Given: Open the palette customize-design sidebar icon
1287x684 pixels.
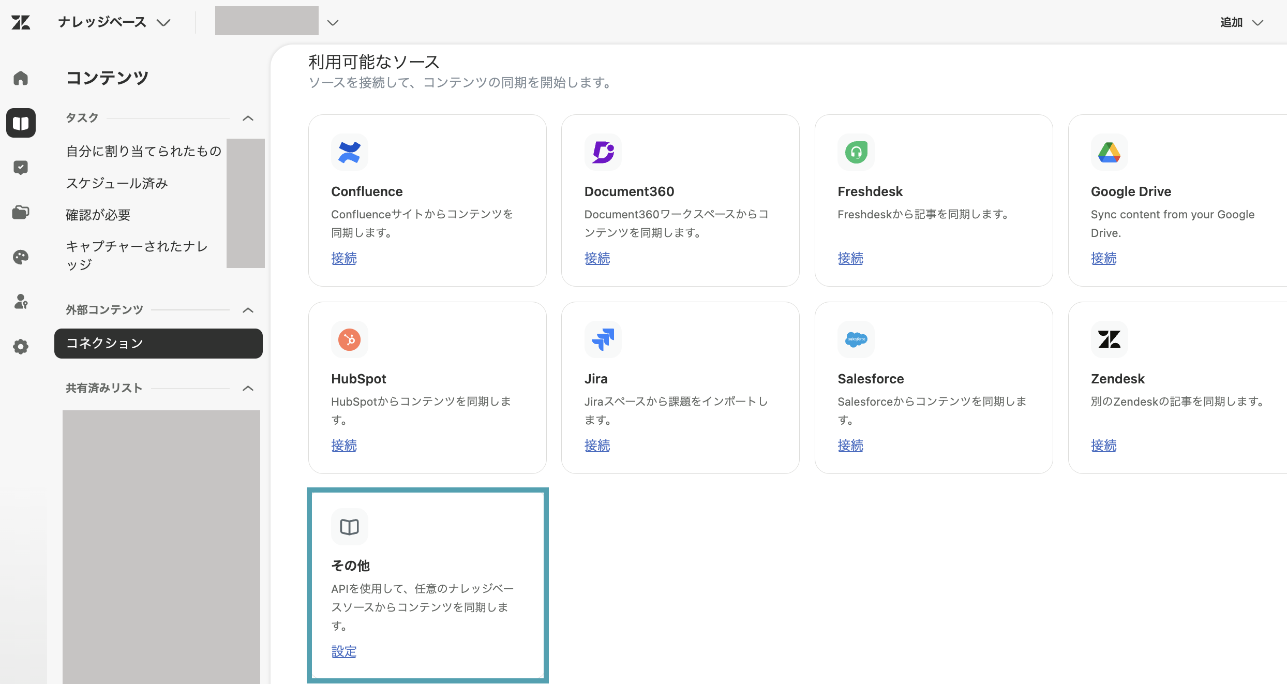Looking at the screenshot, I should click(x=21, y=257).
